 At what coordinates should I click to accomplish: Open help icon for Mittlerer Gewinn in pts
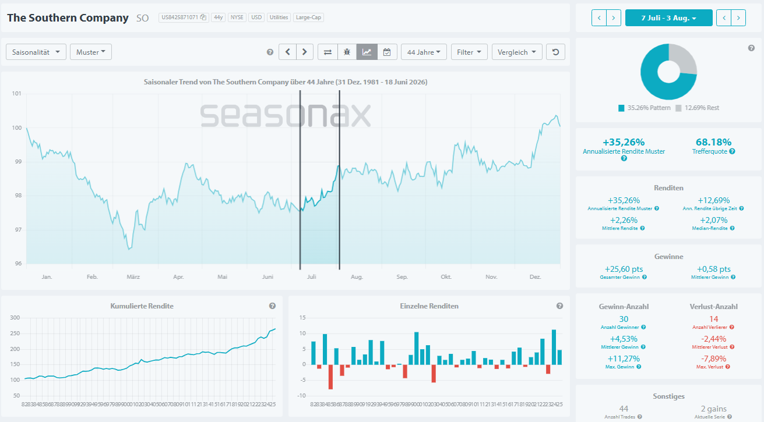point(734,277)
